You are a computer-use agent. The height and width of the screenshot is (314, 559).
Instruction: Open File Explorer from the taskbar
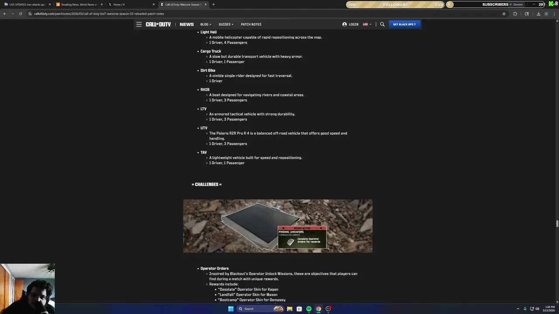tap(290, 309)
